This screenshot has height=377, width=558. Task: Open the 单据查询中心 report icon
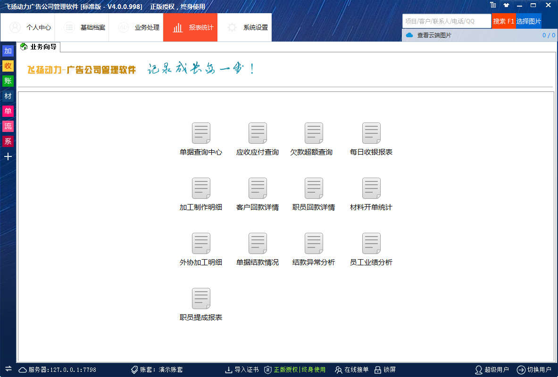(201, 133)
